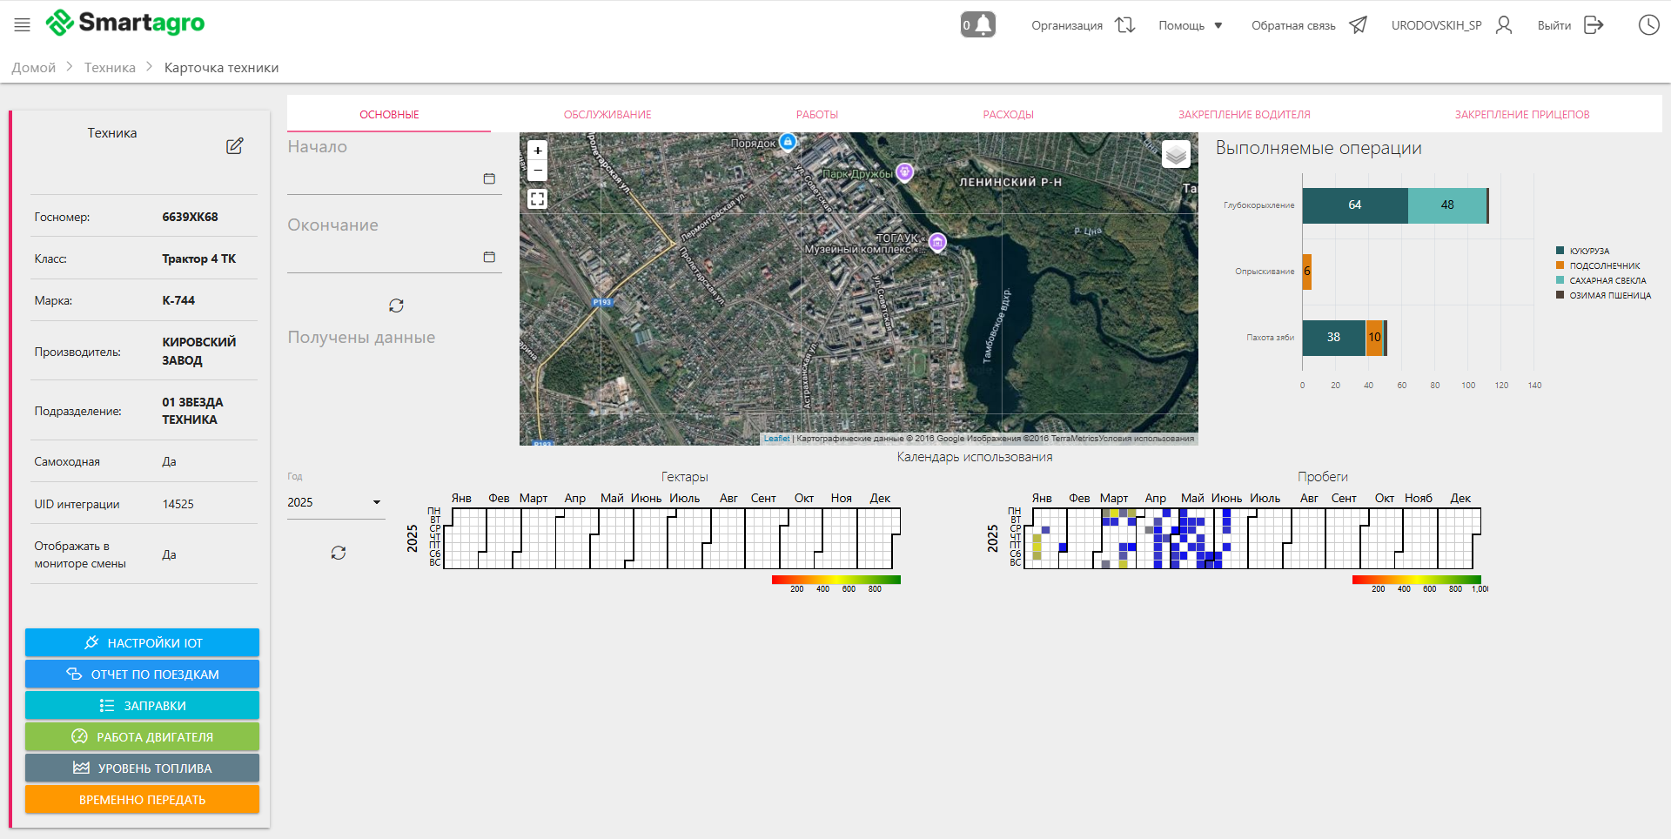This screenshot has width=1671, height=839.
Task: Click the notifications bell icon
Action: point(978,25)
